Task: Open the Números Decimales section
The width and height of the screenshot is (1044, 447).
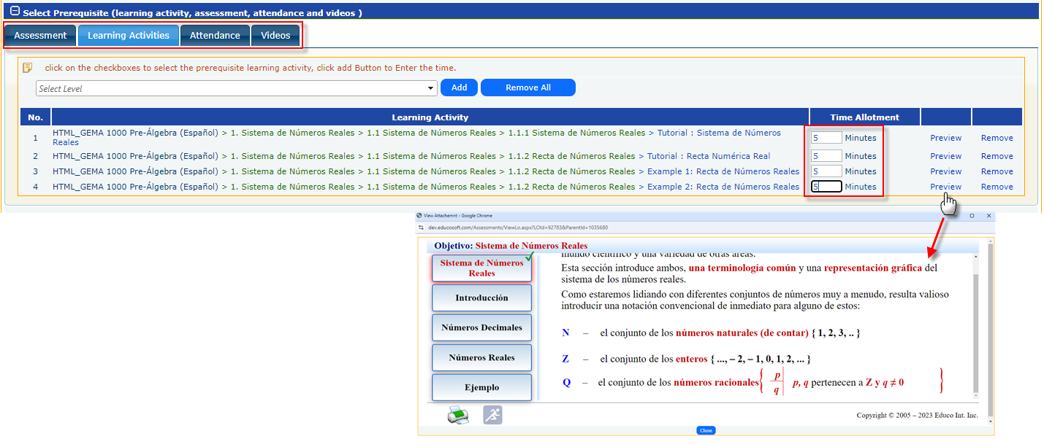Action: click(x=481, y=327)
